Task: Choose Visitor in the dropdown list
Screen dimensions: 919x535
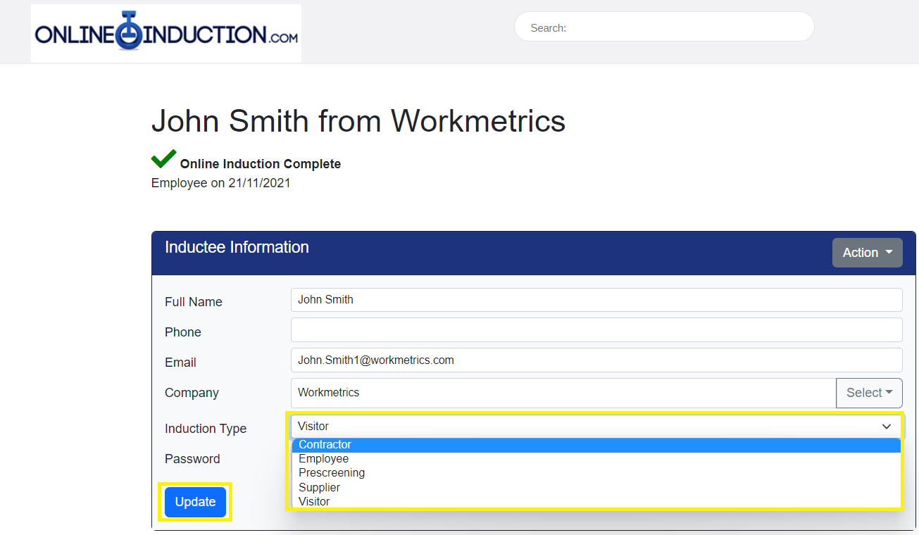Action: 314,502
